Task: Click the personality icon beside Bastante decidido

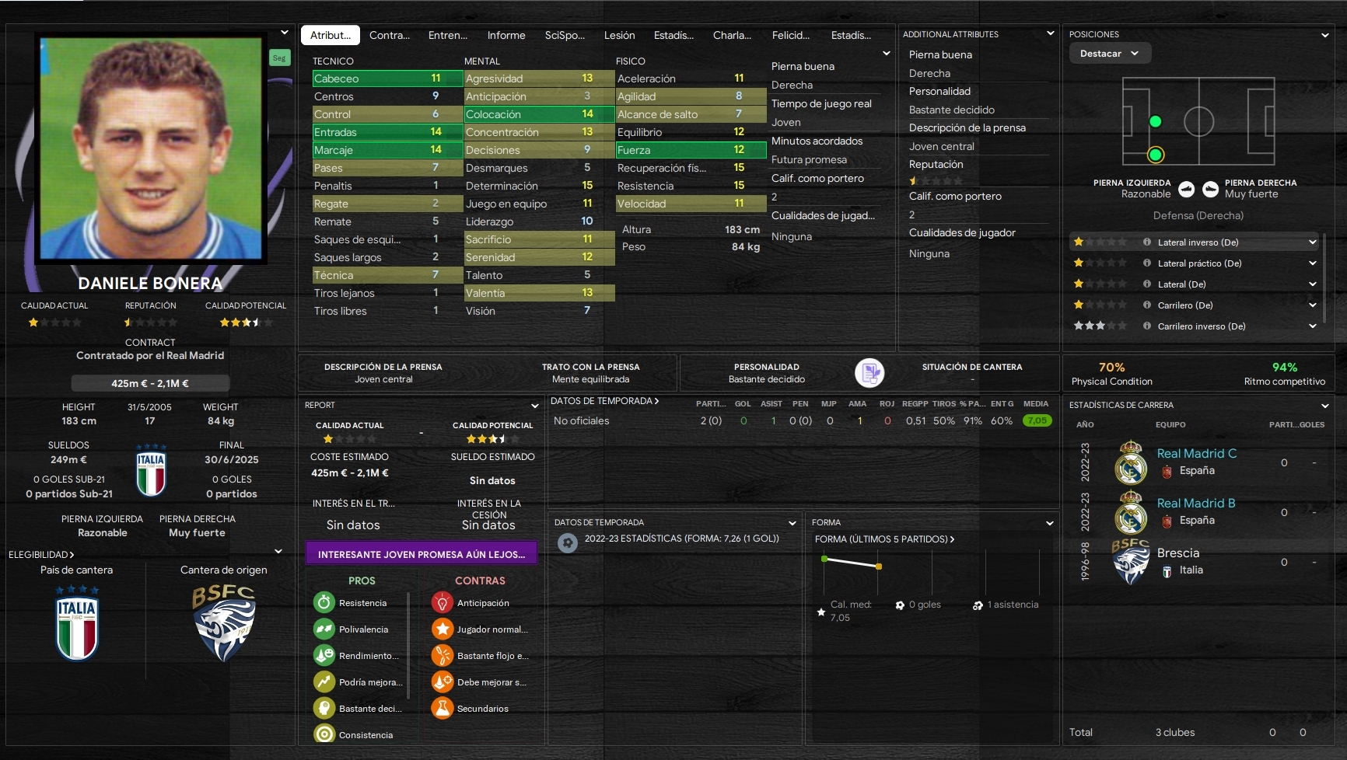Action: (x=869, y=373)
